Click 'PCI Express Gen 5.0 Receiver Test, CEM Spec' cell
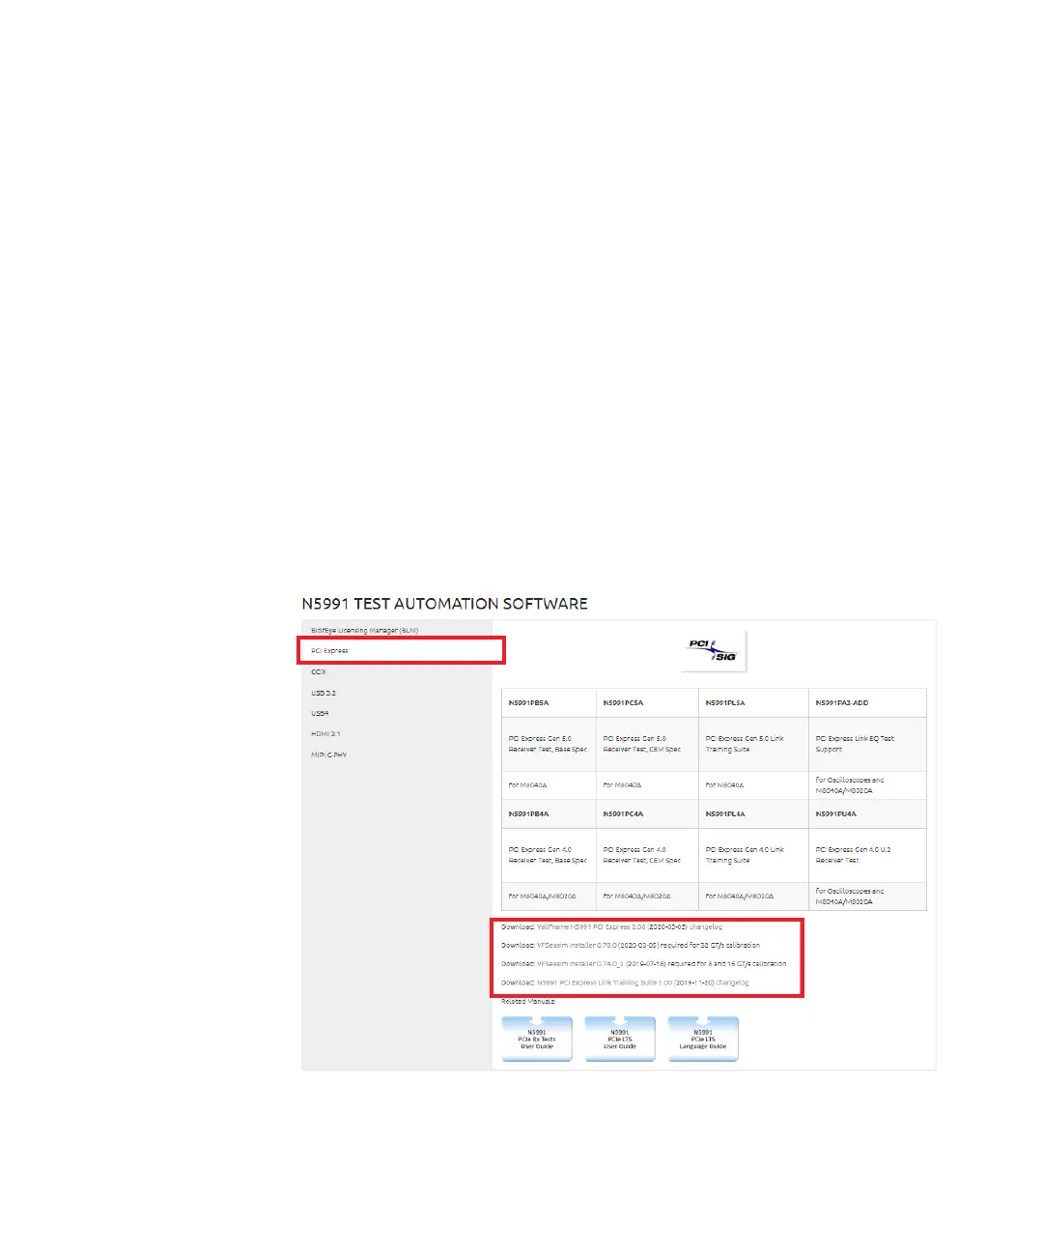The width and height of the screenshot is (1043, 1252). (x=647, y=744)
